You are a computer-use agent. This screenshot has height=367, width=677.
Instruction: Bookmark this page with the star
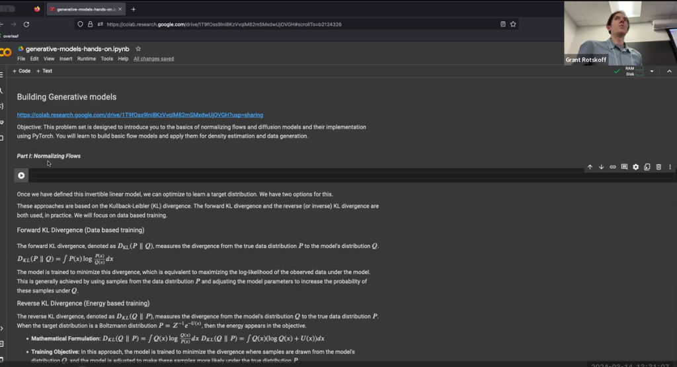pyautogui.click(x=513, y=24)
